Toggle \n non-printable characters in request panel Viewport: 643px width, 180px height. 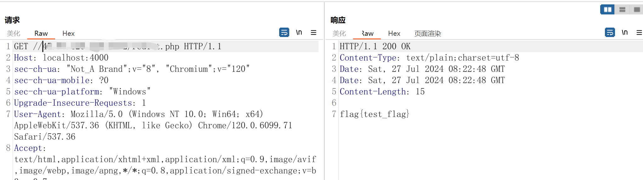(299, 32)
